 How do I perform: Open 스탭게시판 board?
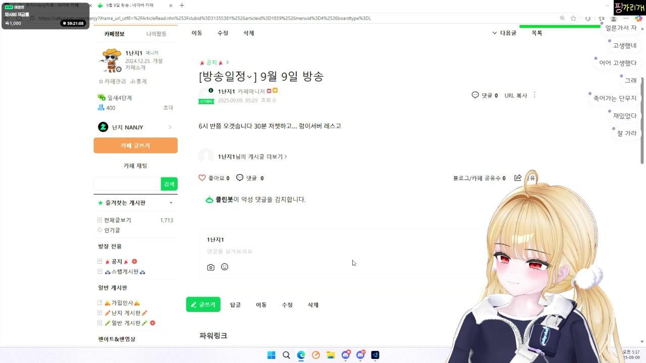click(x=125, y=272)
